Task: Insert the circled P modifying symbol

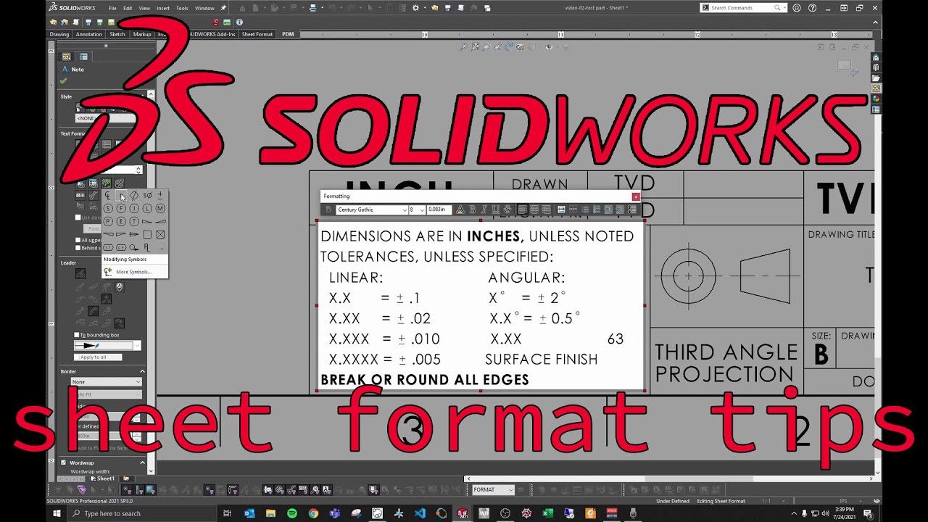Action: [107, 221]
